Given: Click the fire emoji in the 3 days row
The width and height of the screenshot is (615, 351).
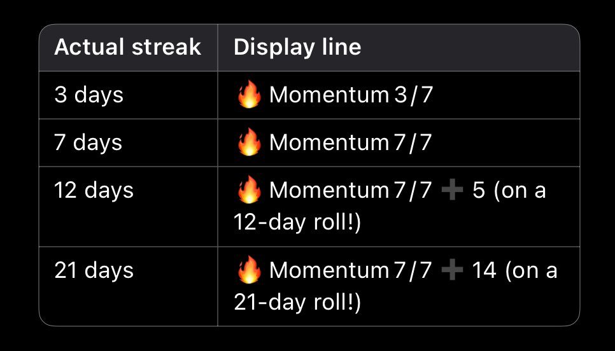Looking at the screenshot, I should tap(248, 95).
